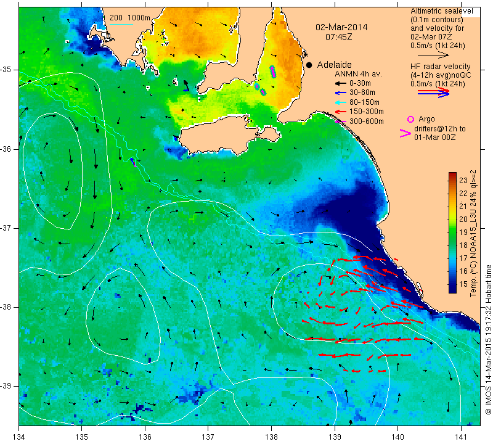Click the '150-300m' depth legend label
The image size is (493, 444).
click(367, 112)
